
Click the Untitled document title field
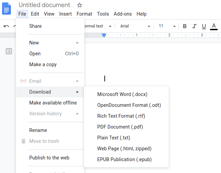[x=45, y=5]
